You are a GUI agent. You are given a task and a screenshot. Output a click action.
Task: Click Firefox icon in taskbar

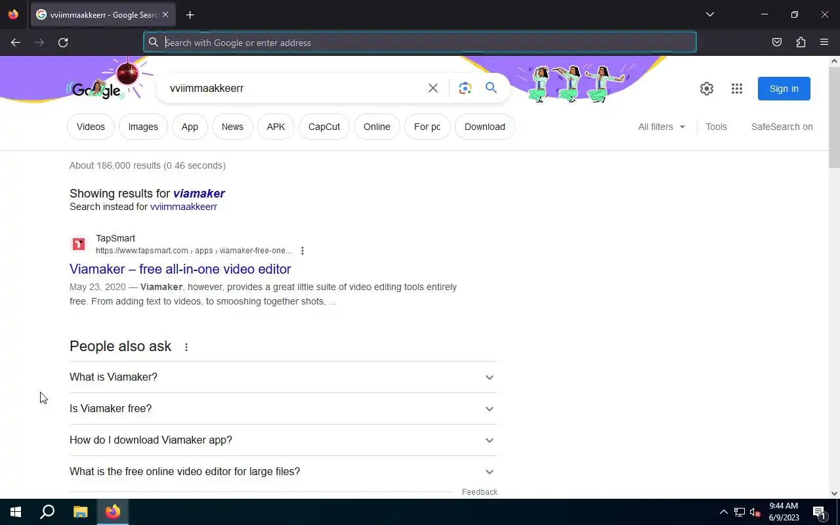113,512
